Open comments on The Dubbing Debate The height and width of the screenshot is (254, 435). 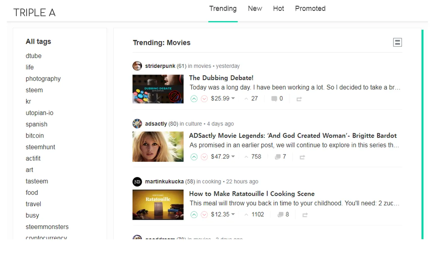pyautogui.click(x=277, y=99)
